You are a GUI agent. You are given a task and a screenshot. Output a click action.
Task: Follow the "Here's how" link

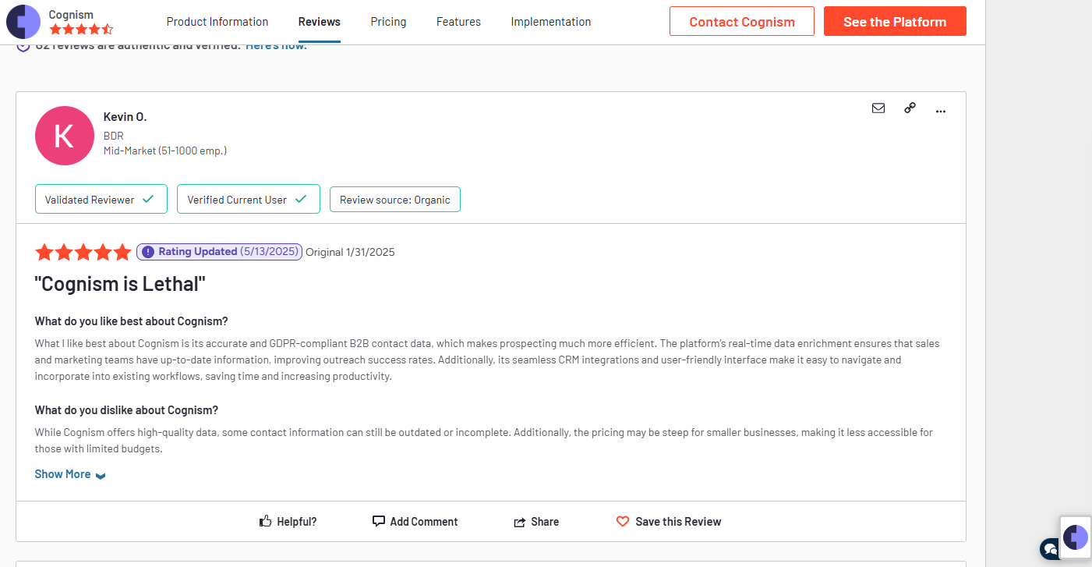276,47
